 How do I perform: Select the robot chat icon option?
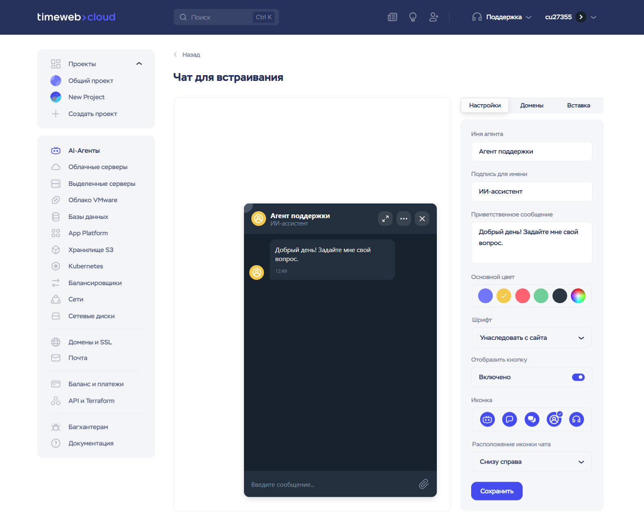(x=487, y=419)
